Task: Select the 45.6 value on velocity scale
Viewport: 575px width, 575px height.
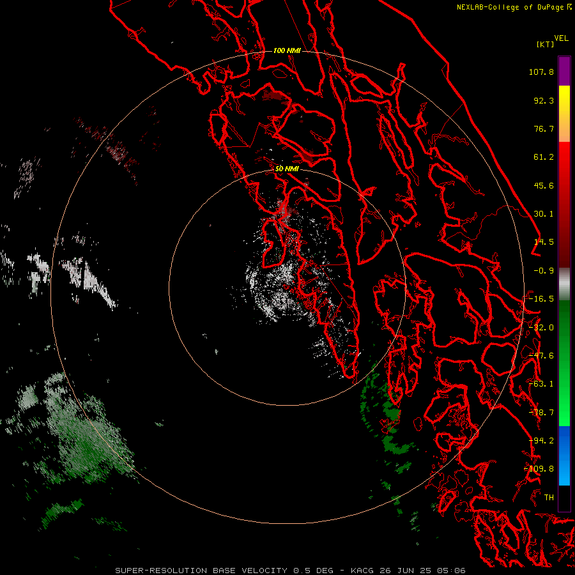Action: point(544,185)
